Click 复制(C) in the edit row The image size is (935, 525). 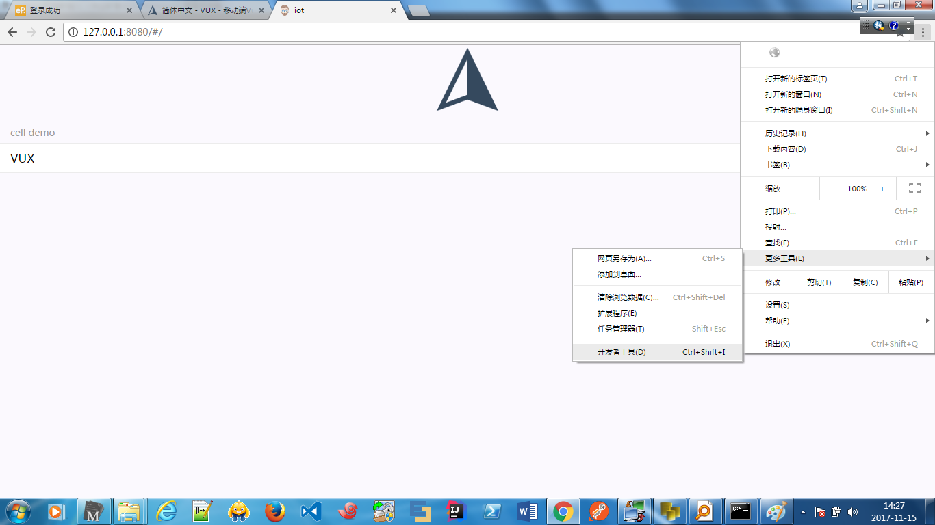[865, 282]
